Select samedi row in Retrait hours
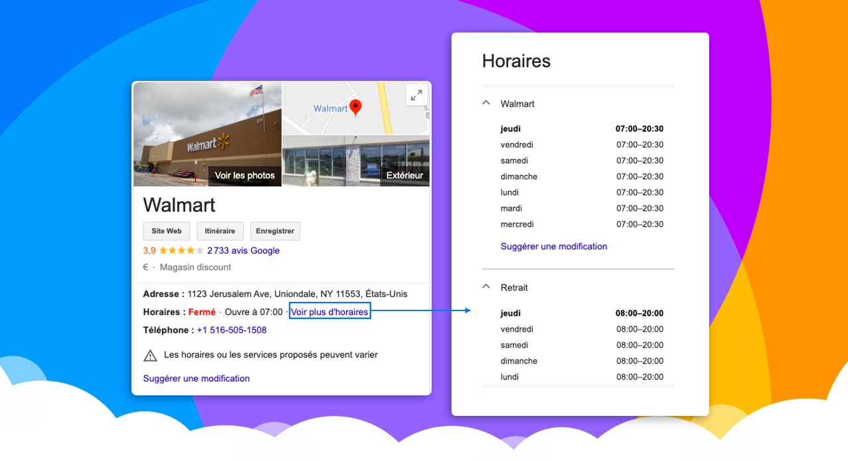848x461 pixels. (x=582, y=345)
